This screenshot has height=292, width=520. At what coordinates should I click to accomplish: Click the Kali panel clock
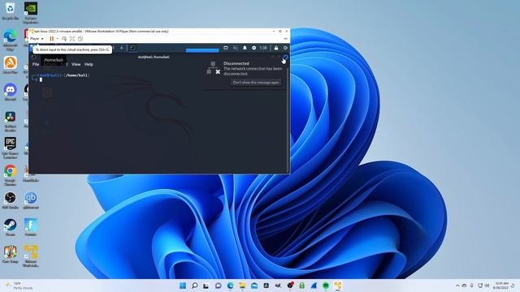(263, 48)
